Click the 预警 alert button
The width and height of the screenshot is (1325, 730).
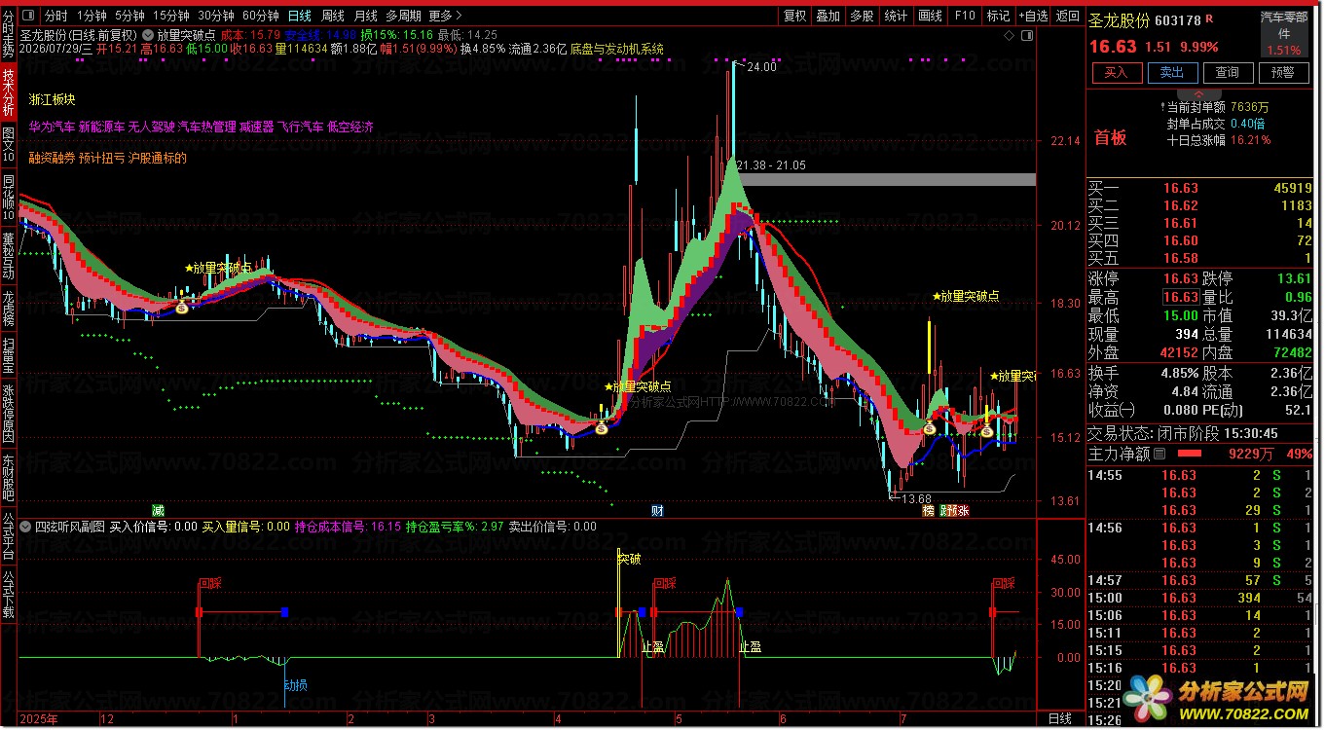pyautogui.click(x=1283, y=73)
